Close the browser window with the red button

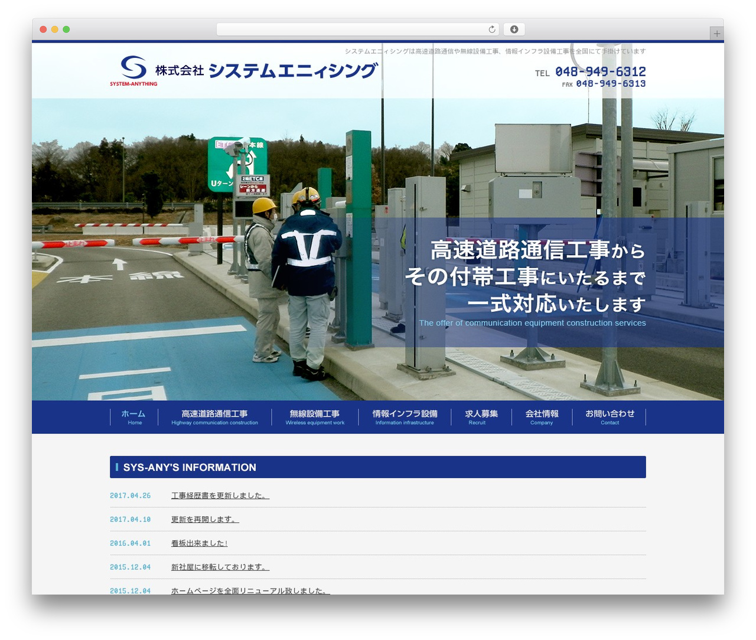[43, 30]
